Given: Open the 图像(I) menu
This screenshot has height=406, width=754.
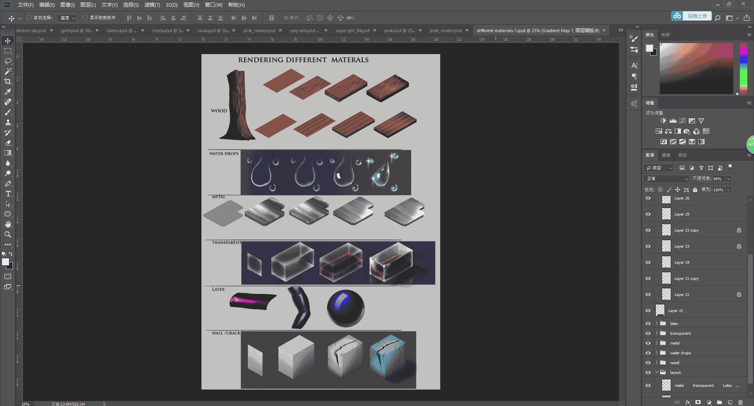Looking at the screenshot, I should 68,5.
